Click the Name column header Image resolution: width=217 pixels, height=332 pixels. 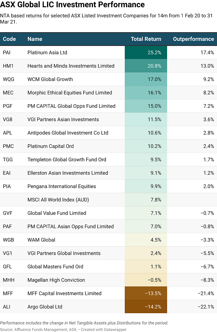pos(35,39)
